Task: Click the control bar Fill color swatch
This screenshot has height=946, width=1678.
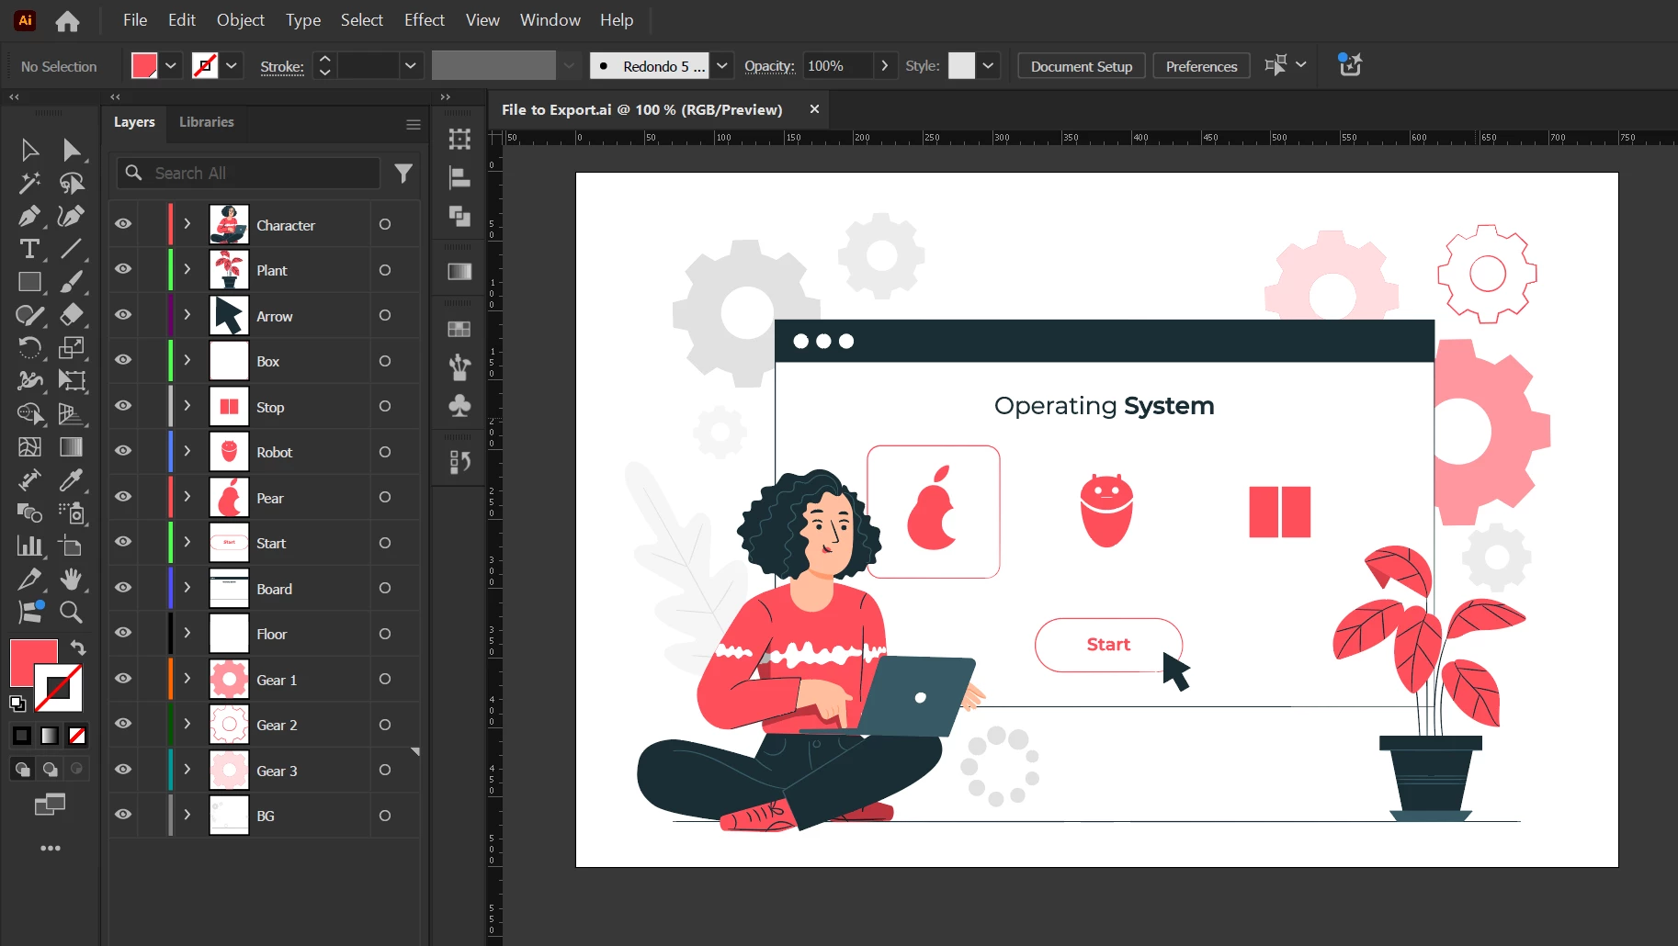Action: coord(144,66)
